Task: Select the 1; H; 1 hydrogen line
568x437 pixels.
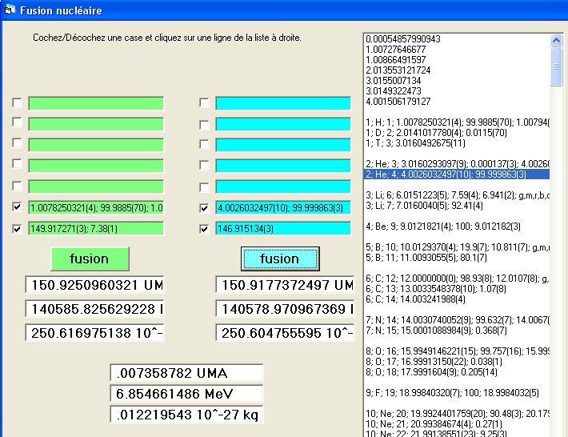Action: click(457, 122)
